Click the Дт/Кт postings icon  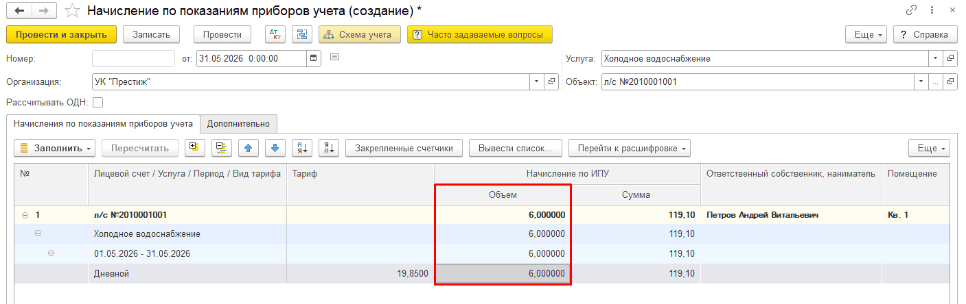point(275,34)
